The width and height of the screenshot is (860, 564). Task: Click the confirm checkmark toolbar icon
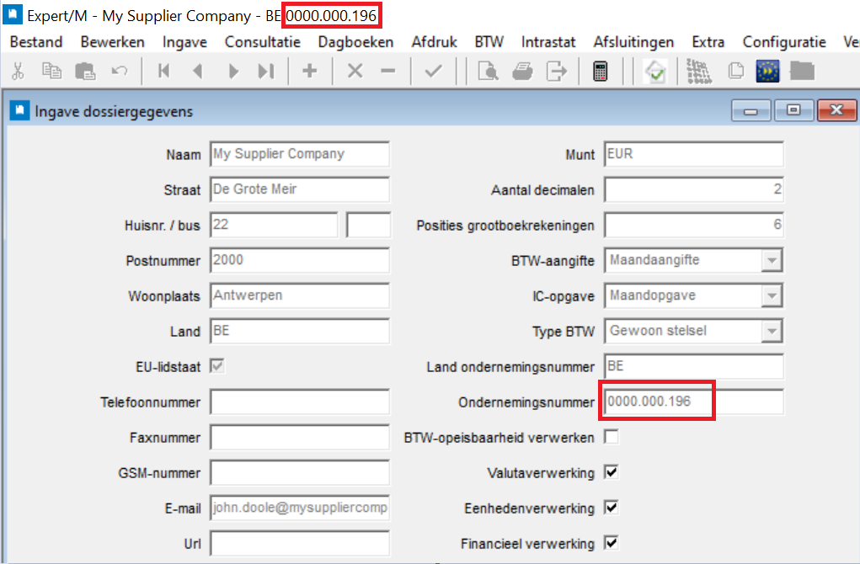tap(434, 72)
